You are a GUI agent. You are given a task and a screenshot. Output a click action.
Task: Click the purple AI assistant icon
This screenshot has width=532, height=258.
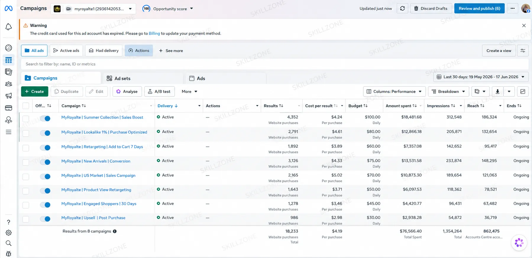click(519, 243)
